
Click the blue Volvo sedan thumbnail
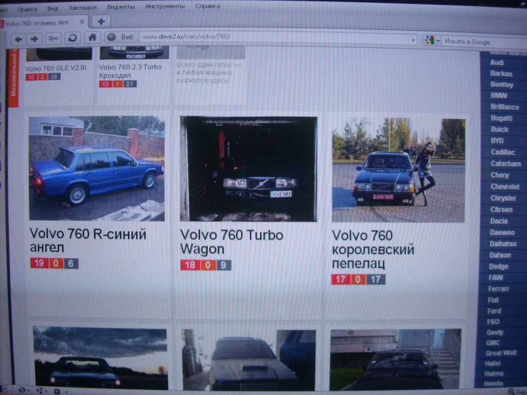click(x=97, y=169)
